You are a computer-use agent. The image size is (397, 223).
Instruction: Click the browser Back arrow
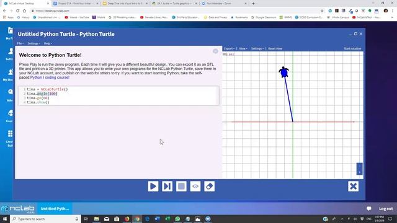tap(4, 11)
